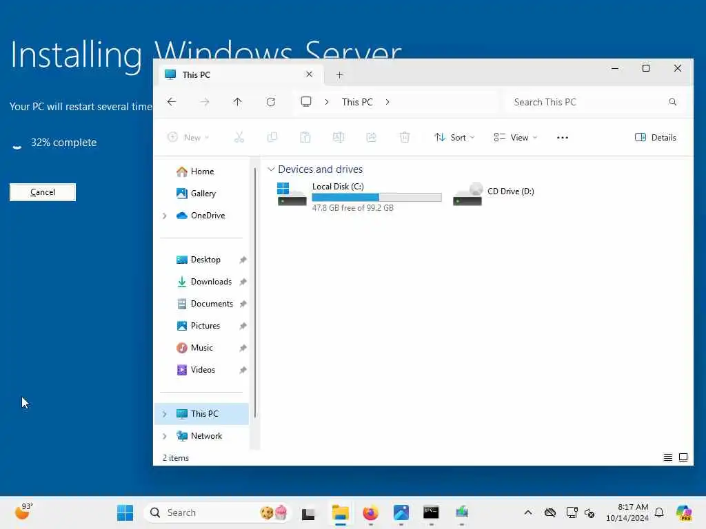Click the taskbar Search box
This screenshot has width=706, height=529.
[218, 512]
